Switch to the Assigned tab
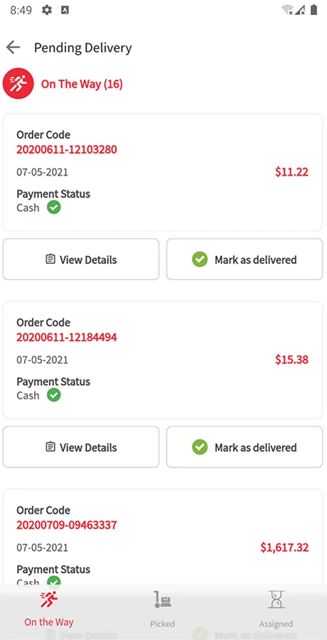 (x=276, y=608)
